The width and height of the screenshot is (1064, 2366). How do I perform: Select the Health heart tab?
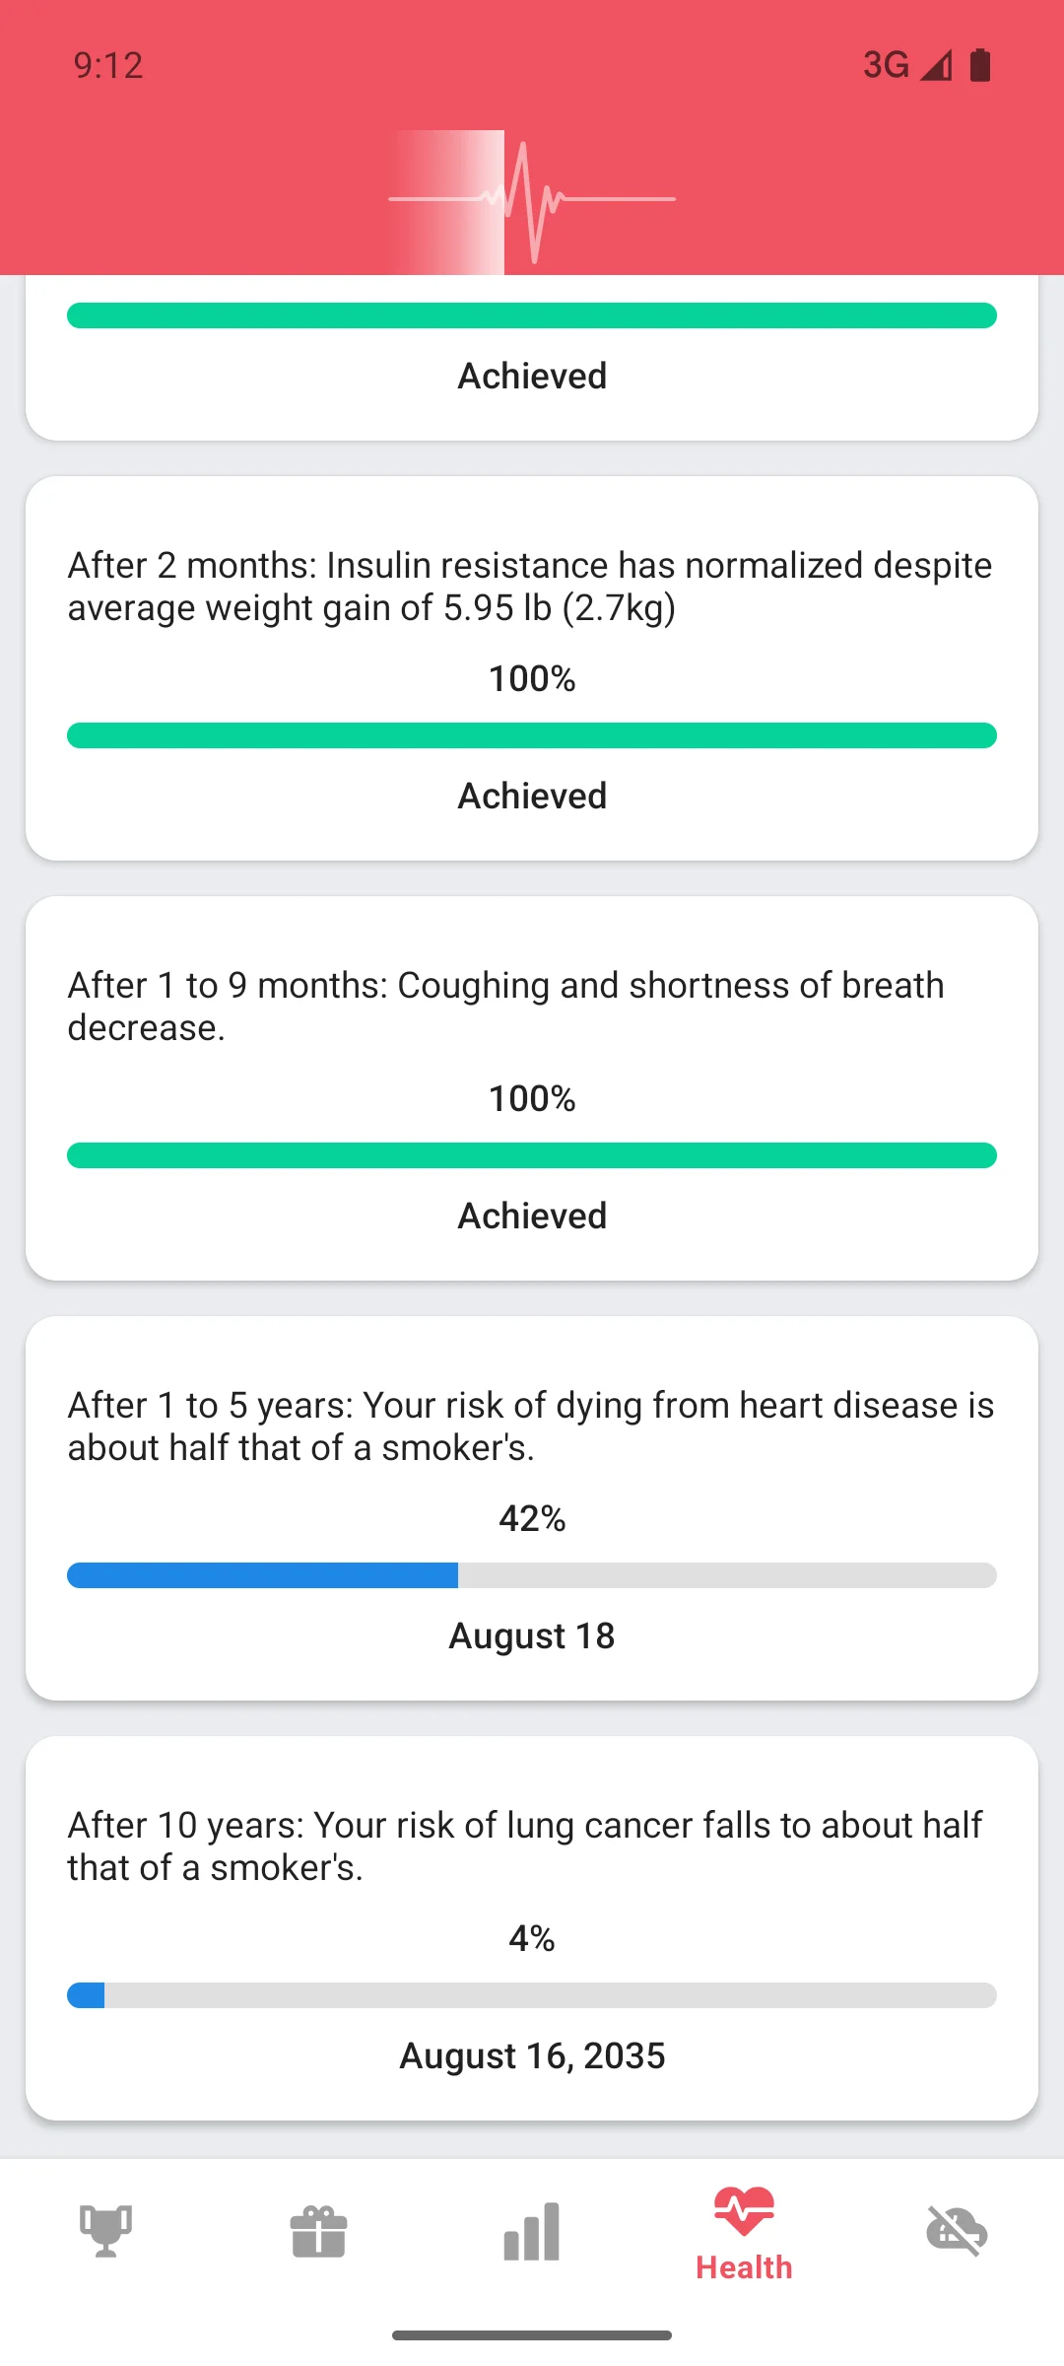(744, 2234)
